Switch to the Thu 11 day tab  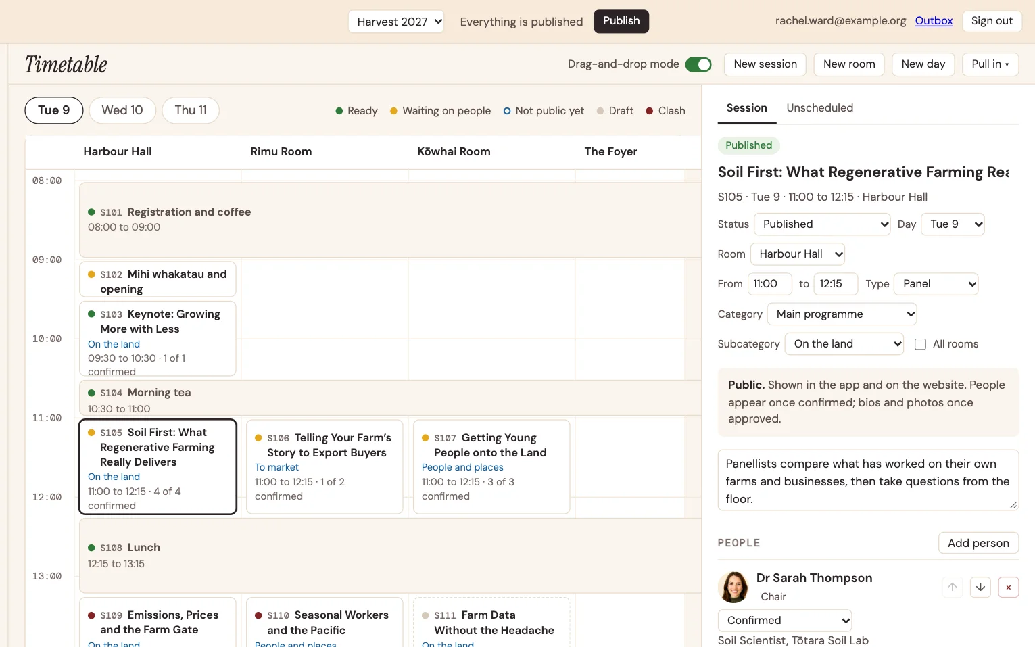(191, 110)
